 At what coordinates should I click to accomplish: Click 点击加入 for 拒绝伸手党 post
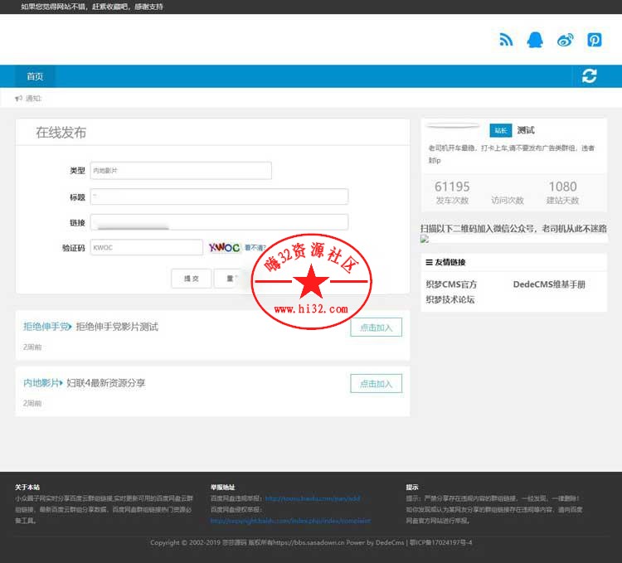tap(376, 327)
